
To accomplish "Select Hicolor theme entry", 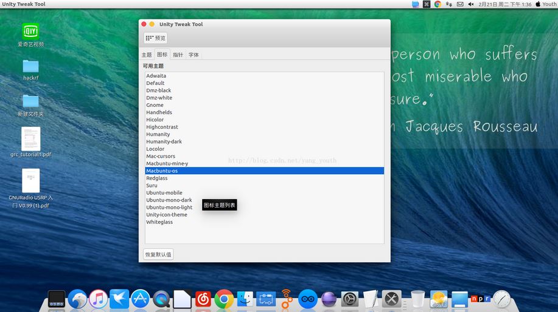I will 265,120.
